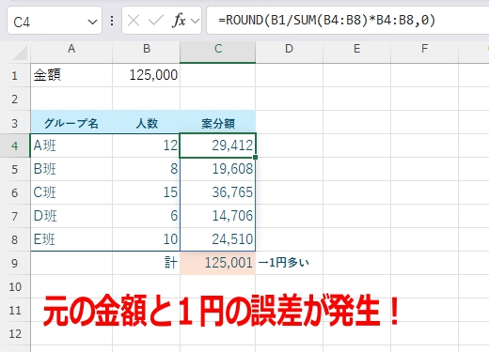Open the dropdown next to fx
Image resolution: width=489 pixels, height=352 pixels.
[195, 21]
